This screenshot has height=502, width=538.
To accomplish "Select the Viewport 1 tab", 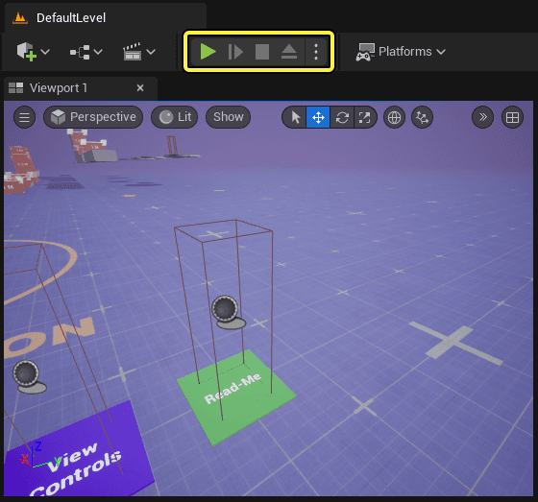I will pos(81,88).
